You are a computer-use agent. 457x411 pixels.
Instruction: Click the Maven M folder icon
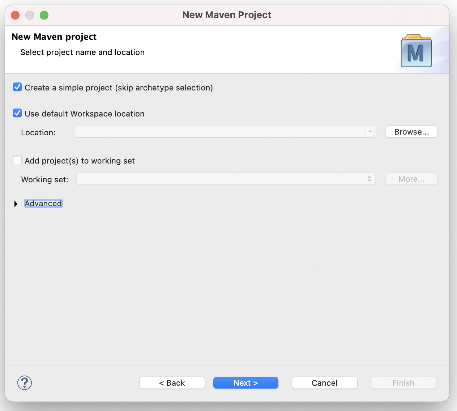click(x=416, y=51)
